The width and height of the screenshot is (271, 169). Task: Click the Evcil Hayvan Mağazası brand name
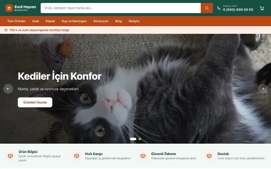coord(25,8)
